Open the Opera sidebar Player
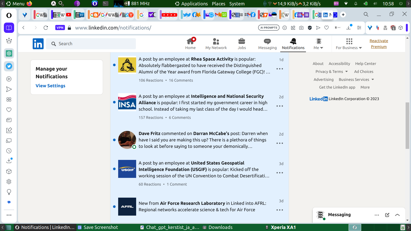The image size is (411, 231). point(9,79)
